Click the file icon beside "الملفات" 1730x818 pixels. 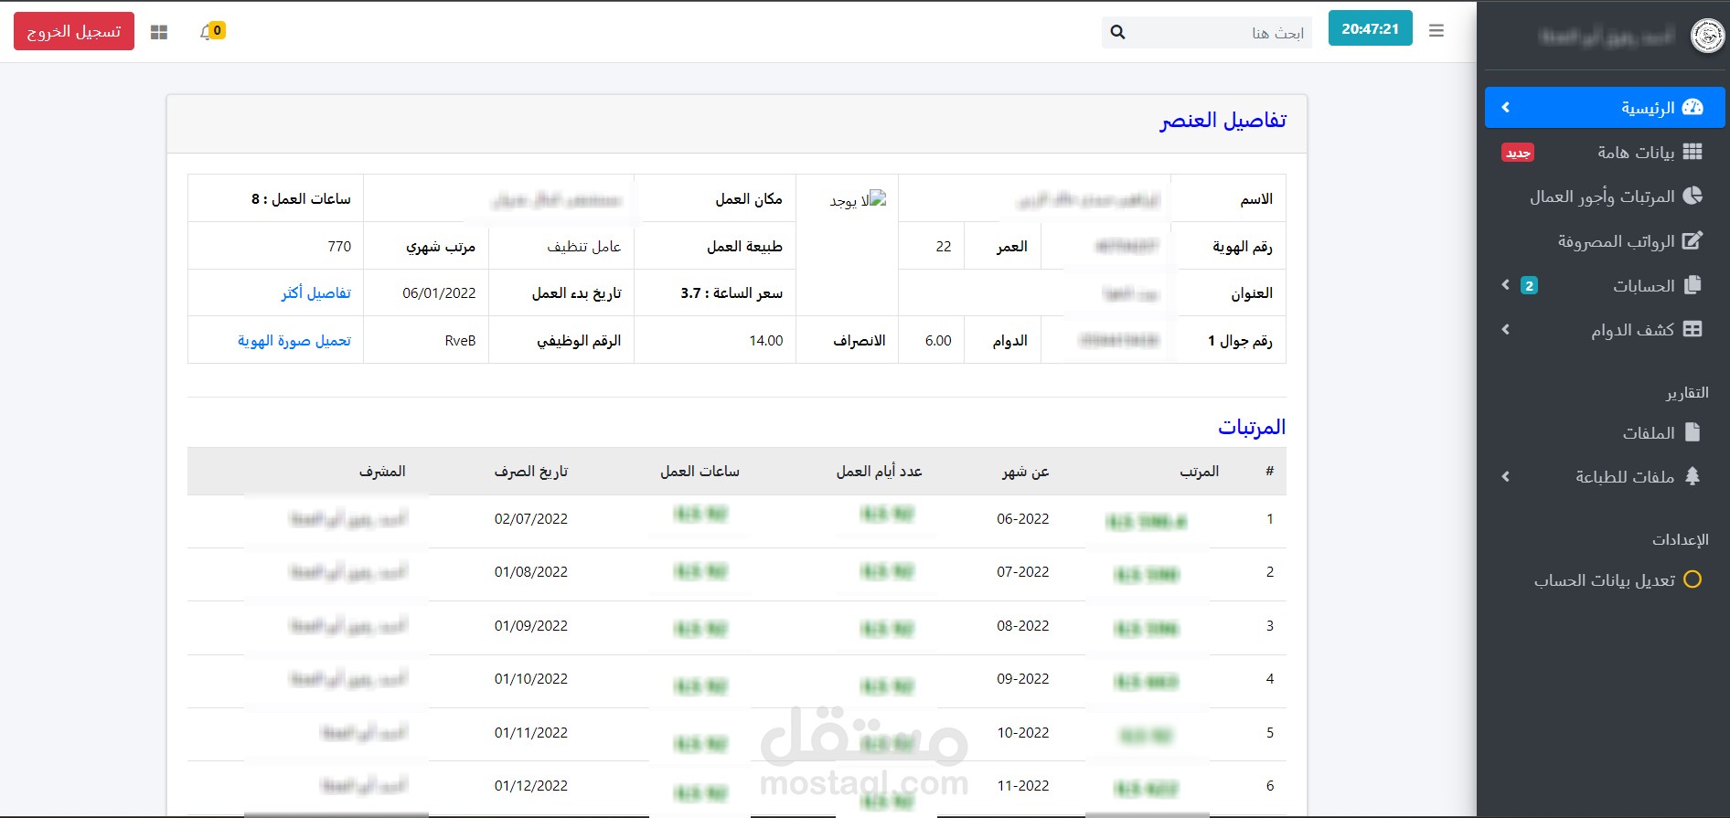(1693, 432)
